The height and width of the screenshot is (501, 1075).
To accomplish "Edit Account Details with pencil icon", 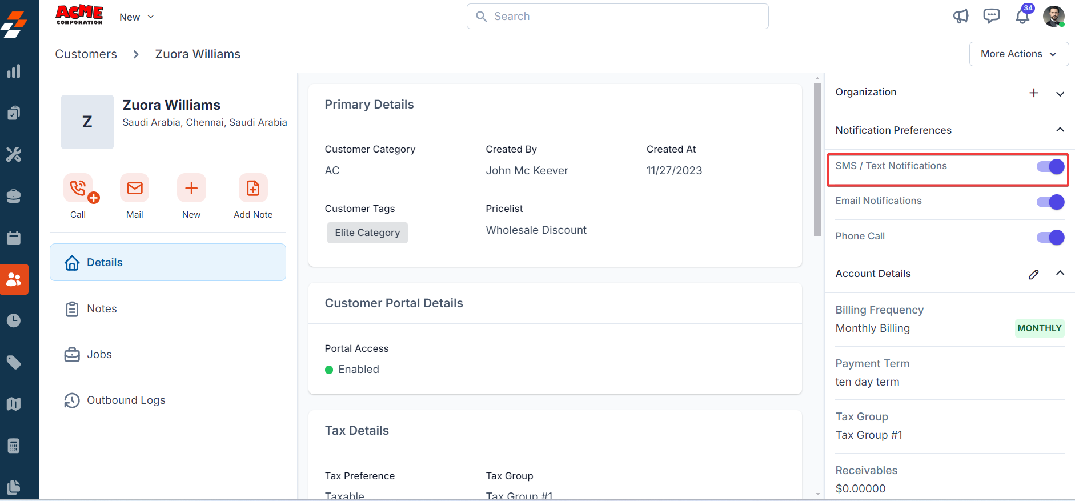I will [1034, 274].
